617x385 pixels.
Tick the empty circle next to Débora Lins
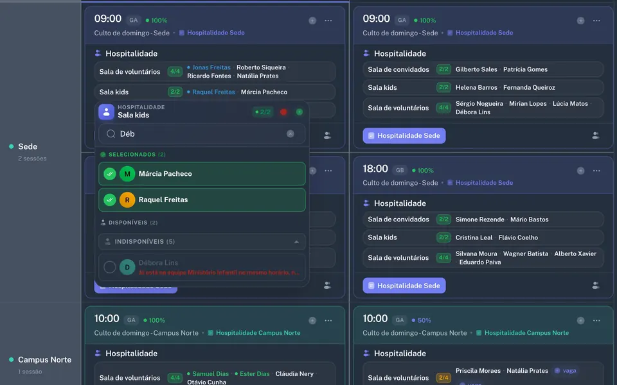pyautogui.click(x=110, y=267)
